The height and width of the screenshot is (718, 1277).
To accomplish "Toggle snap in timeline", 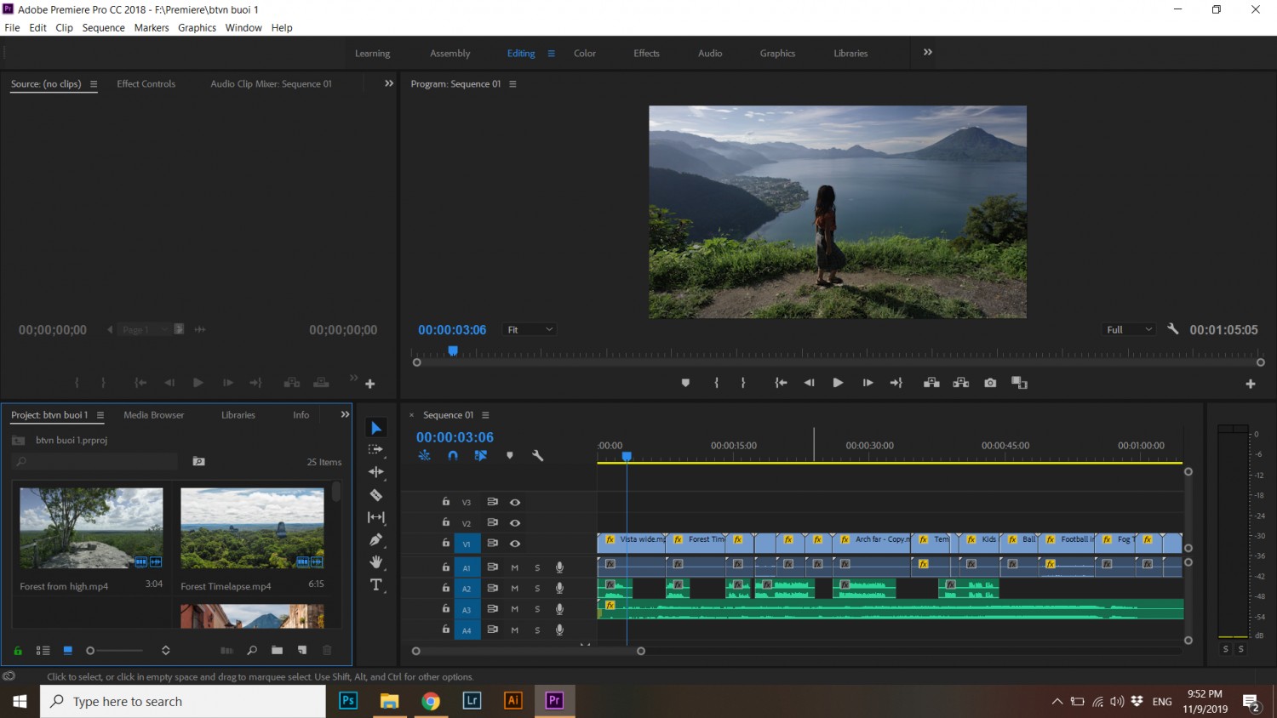I will pyautogui.click(x=453, y=455).
